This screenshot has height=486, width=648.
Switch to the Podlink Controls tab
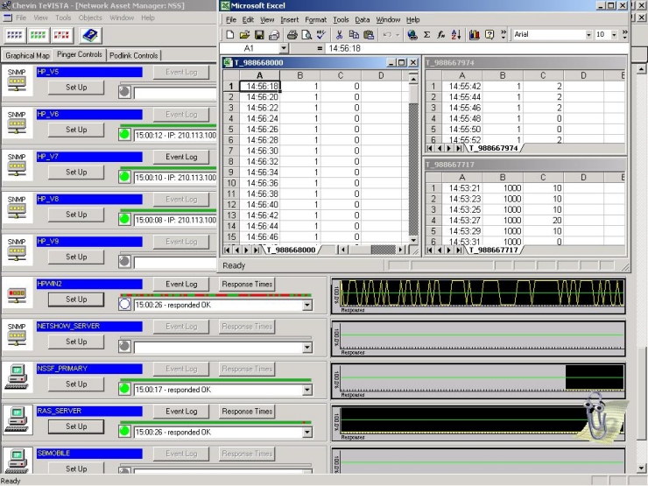pos(133,55)
